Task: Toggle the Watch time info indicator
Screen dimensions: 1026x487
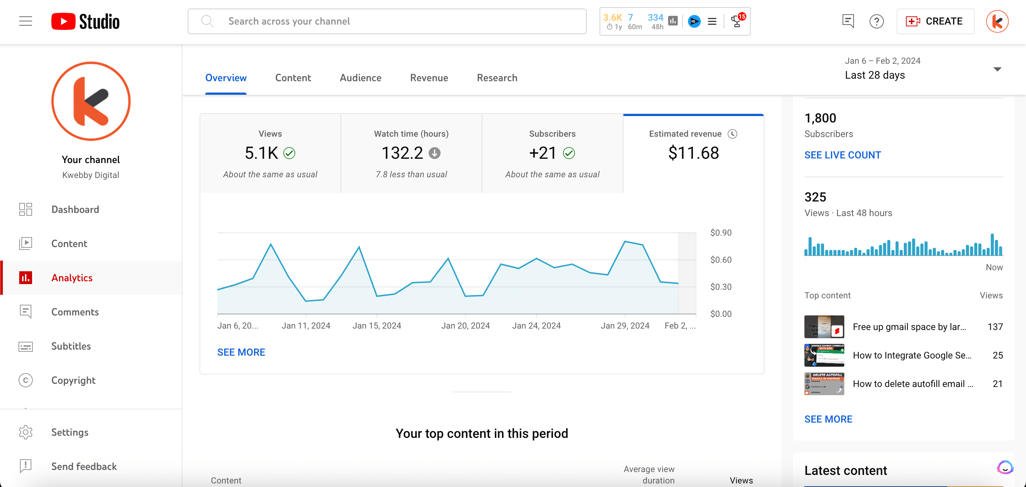Action: point(434,153)
